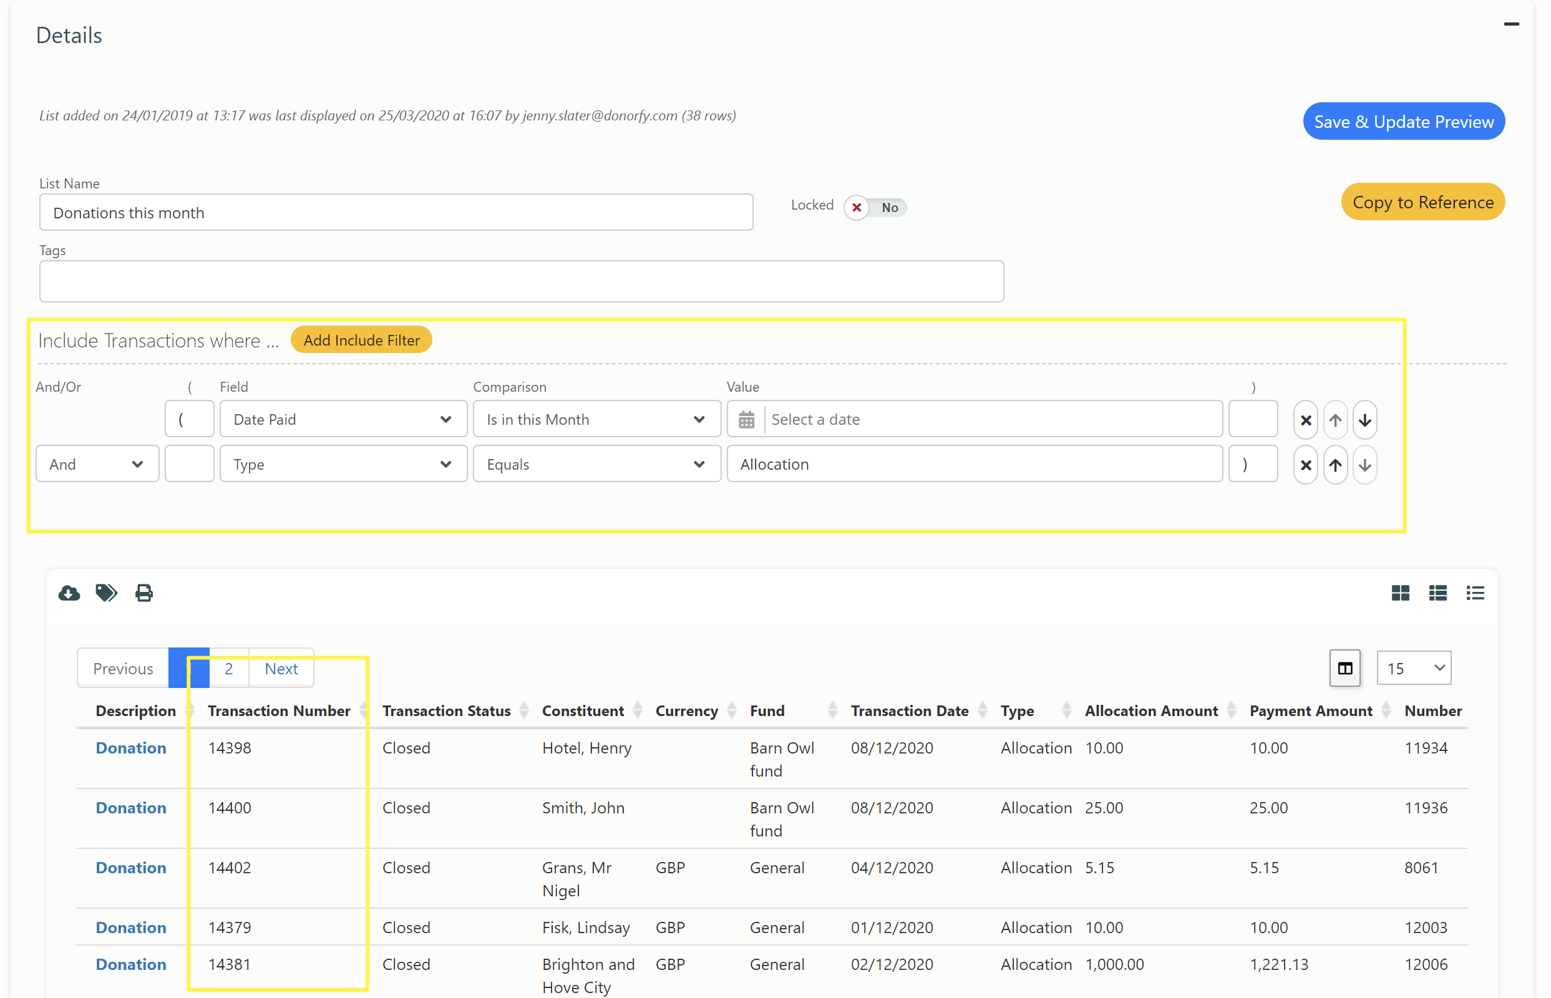Click the Transaction Number column header
The height and width of the screenshot is (998, 1551).
[x=279, y=711]
